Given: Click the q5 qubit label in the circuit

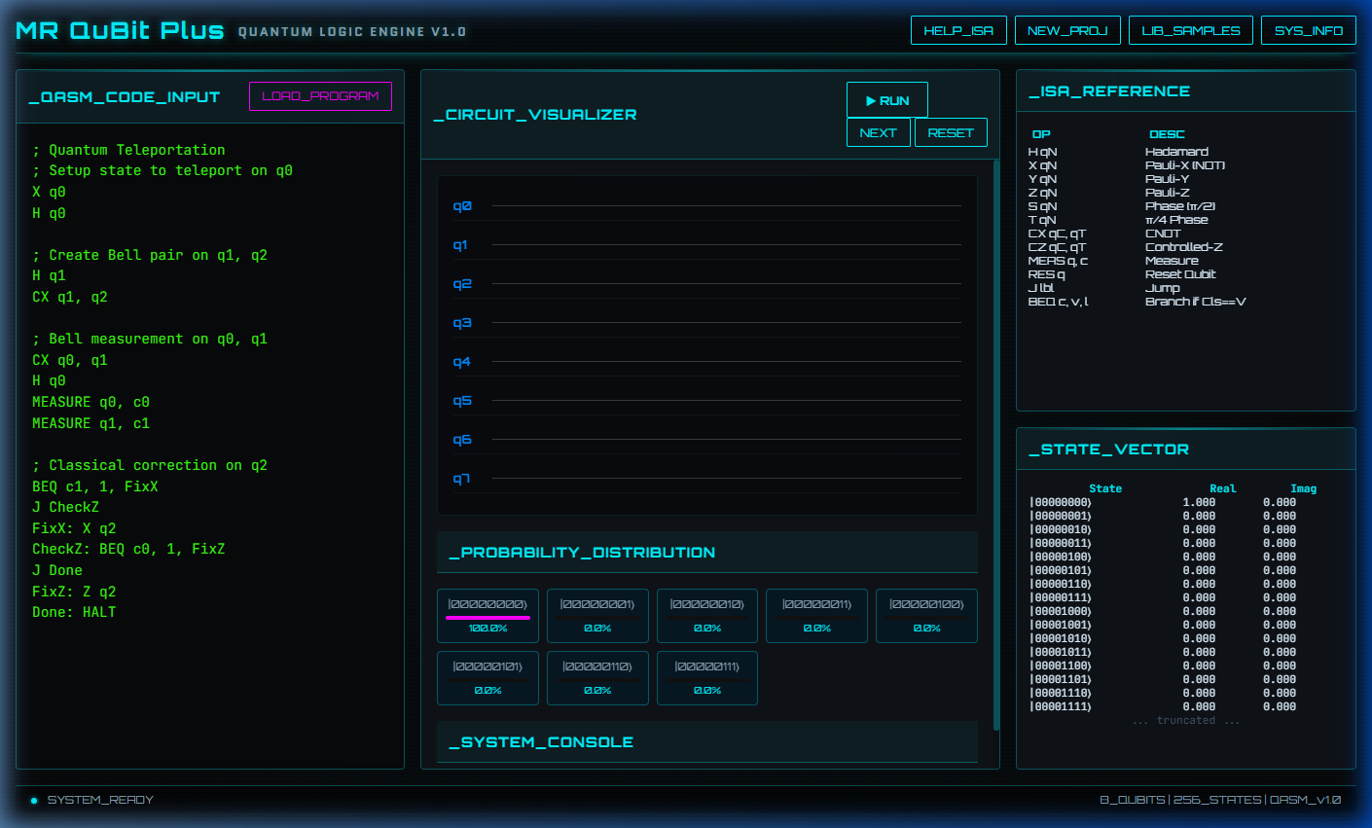Looking at the screenshot, I should tap(462, 401).
